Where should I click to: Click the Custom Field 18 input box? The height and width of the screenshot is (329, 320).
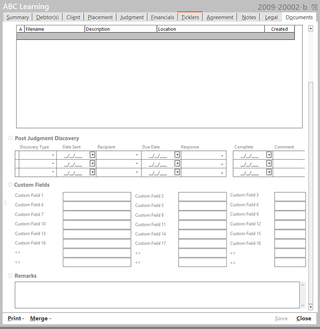290,244
